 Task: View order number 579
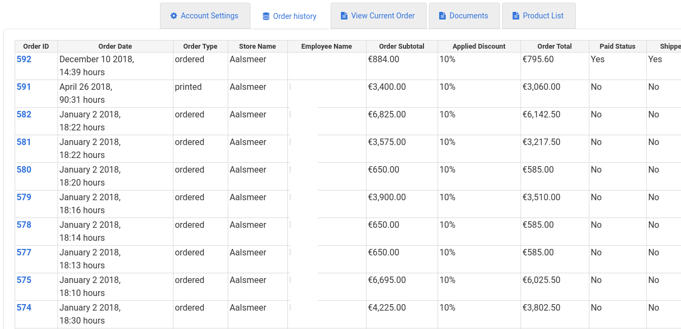24,197
